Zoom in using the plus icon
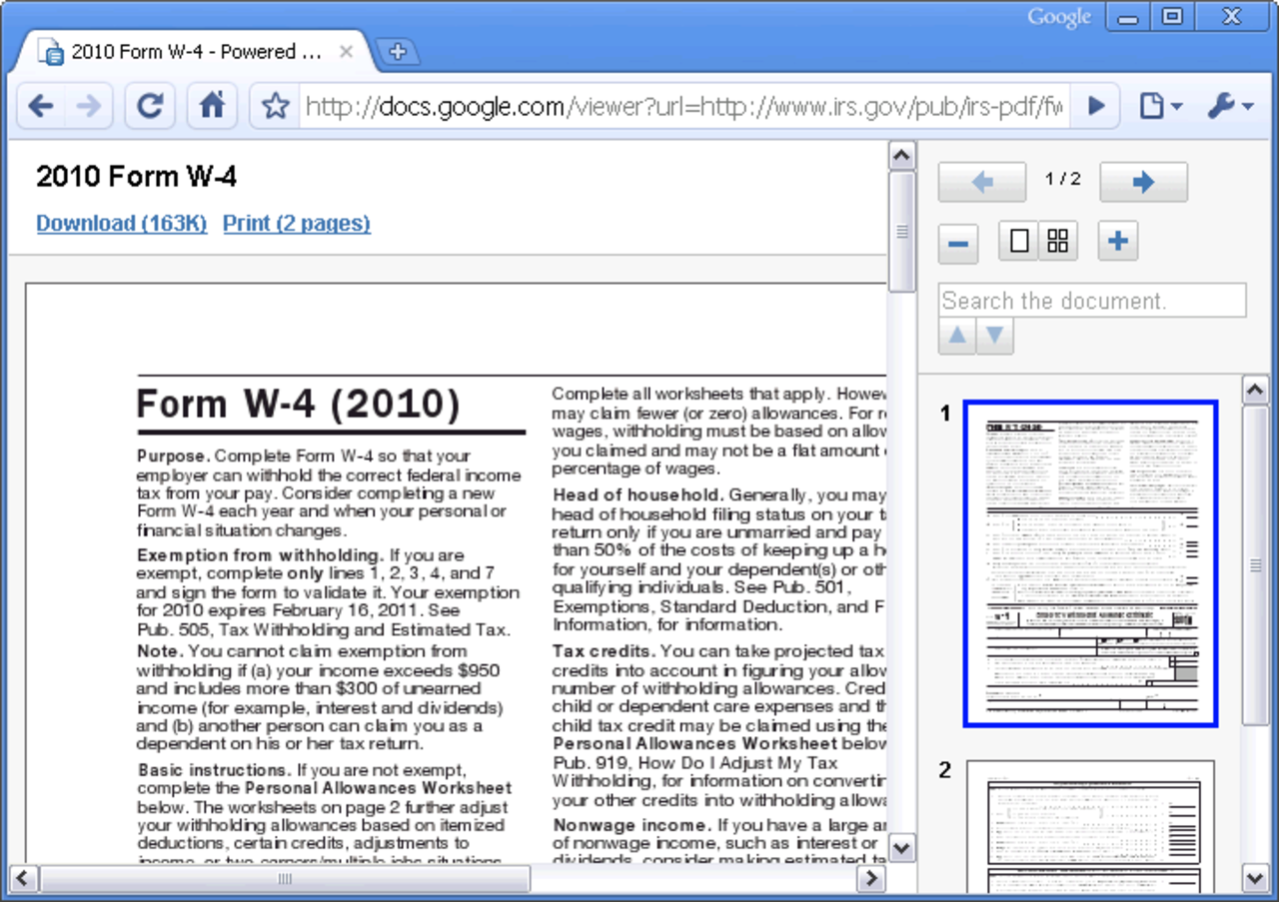 [1117, 242]
